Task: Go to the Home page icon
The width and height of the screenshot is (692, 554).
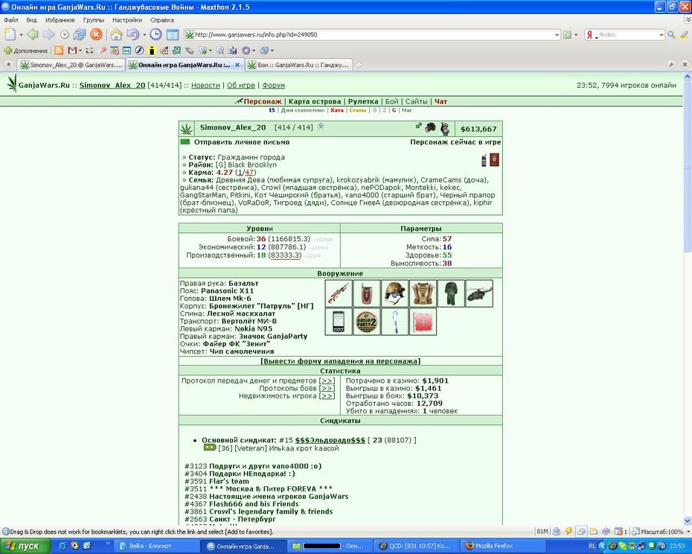Action: 116,34
